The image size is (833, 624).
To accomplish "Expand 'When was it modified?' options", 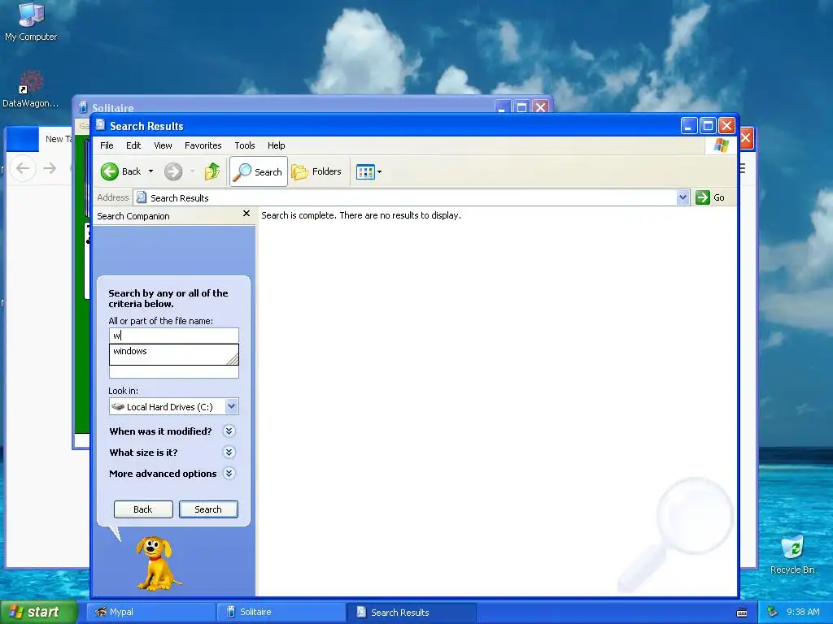I will point(229,431).
